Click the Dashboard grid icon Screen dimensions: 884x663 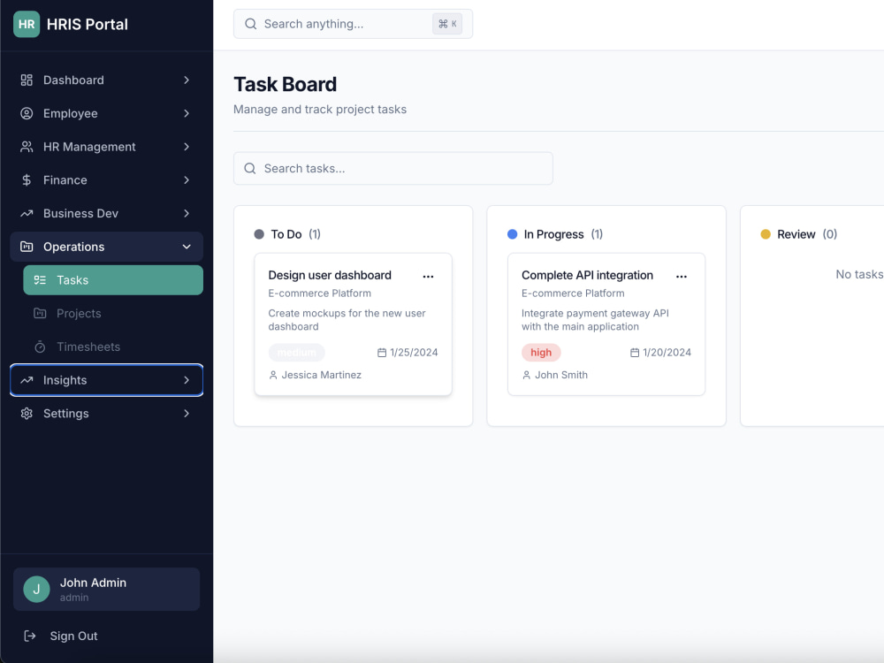click(x=27, y=80)
